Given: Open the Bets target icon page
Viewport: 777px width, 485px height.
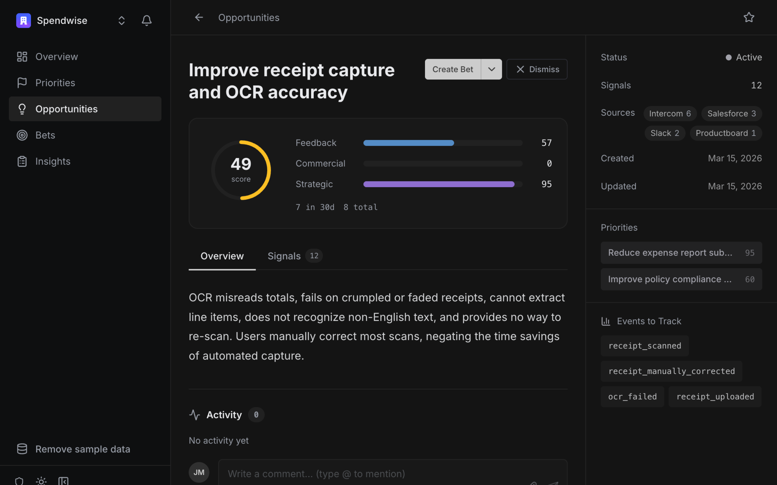Looking at the screenshot, I should point(22,135).
